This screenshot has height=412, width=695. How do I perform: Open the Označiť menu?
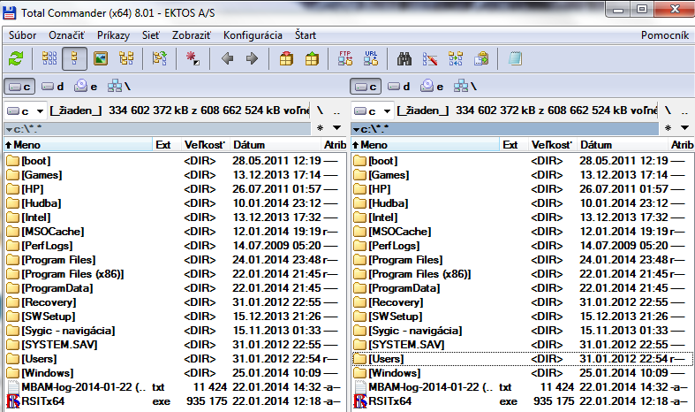click(66, 35)
